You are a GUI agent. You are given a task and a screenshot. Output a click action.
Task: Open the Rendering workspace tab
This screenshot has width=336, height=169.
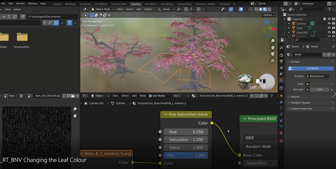tap(167, 4)
